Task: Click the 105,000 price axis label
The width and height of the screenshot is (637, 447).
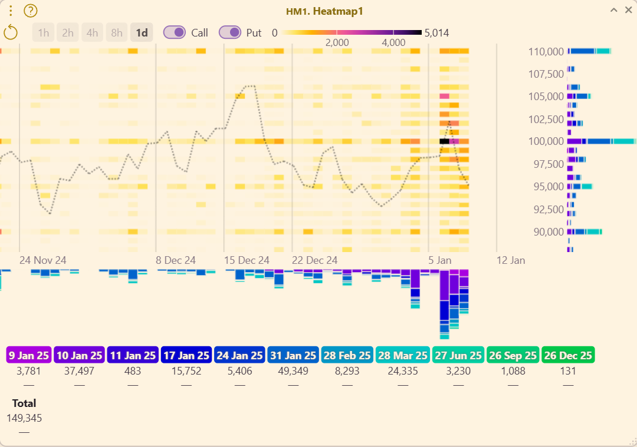Action: (546, 96)
